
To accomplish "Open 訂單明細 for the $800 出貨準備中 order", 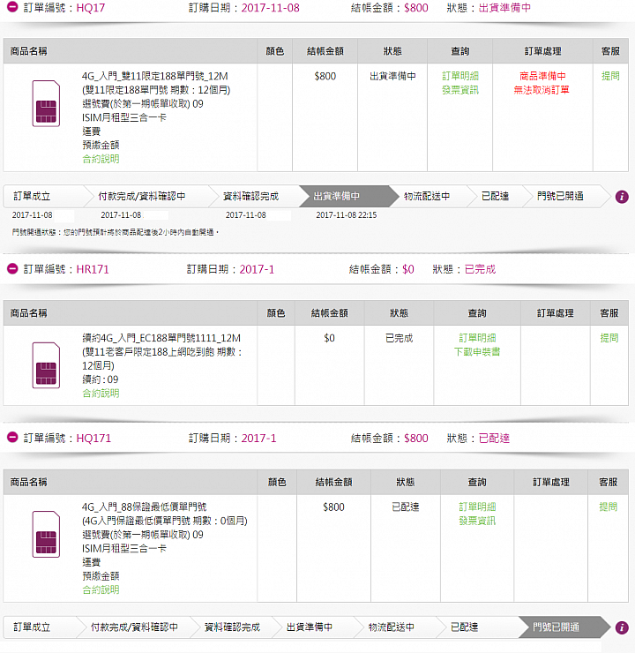I will (x=459, y=76).
